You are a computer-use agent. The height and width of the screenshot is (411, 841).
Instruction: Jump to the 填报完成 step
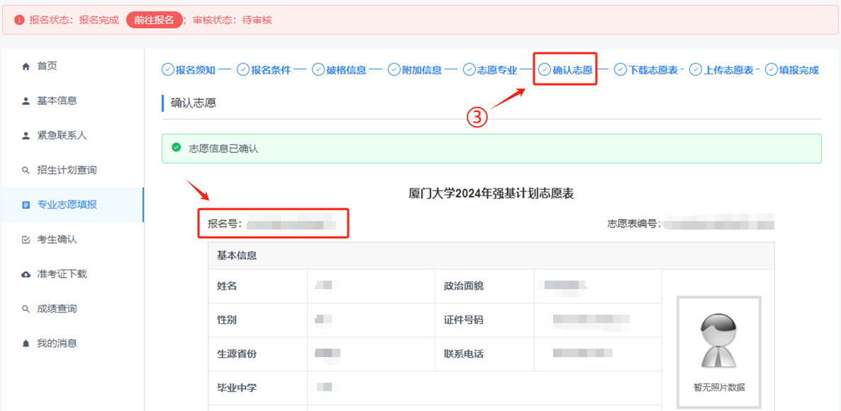coord(792,70)
